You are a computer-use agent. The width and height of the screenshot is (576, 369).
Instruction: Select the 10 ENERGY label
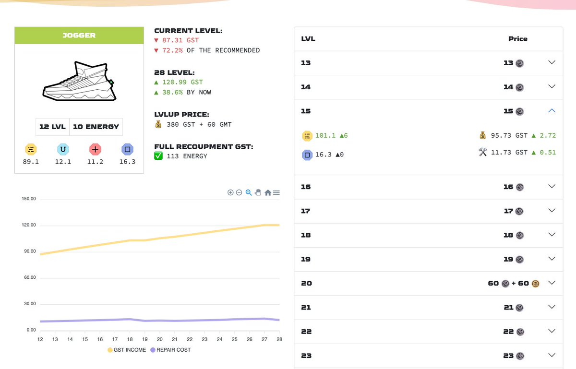pos(96,126)
